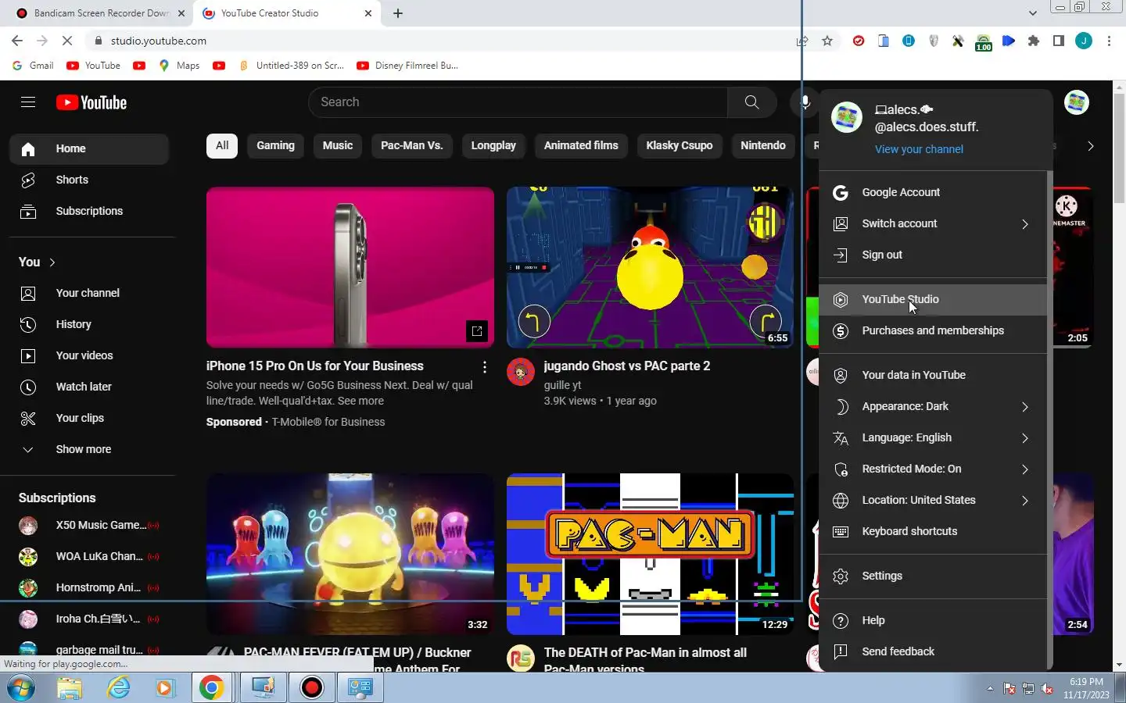Select the Nintendo chip

tap(763, 146)
